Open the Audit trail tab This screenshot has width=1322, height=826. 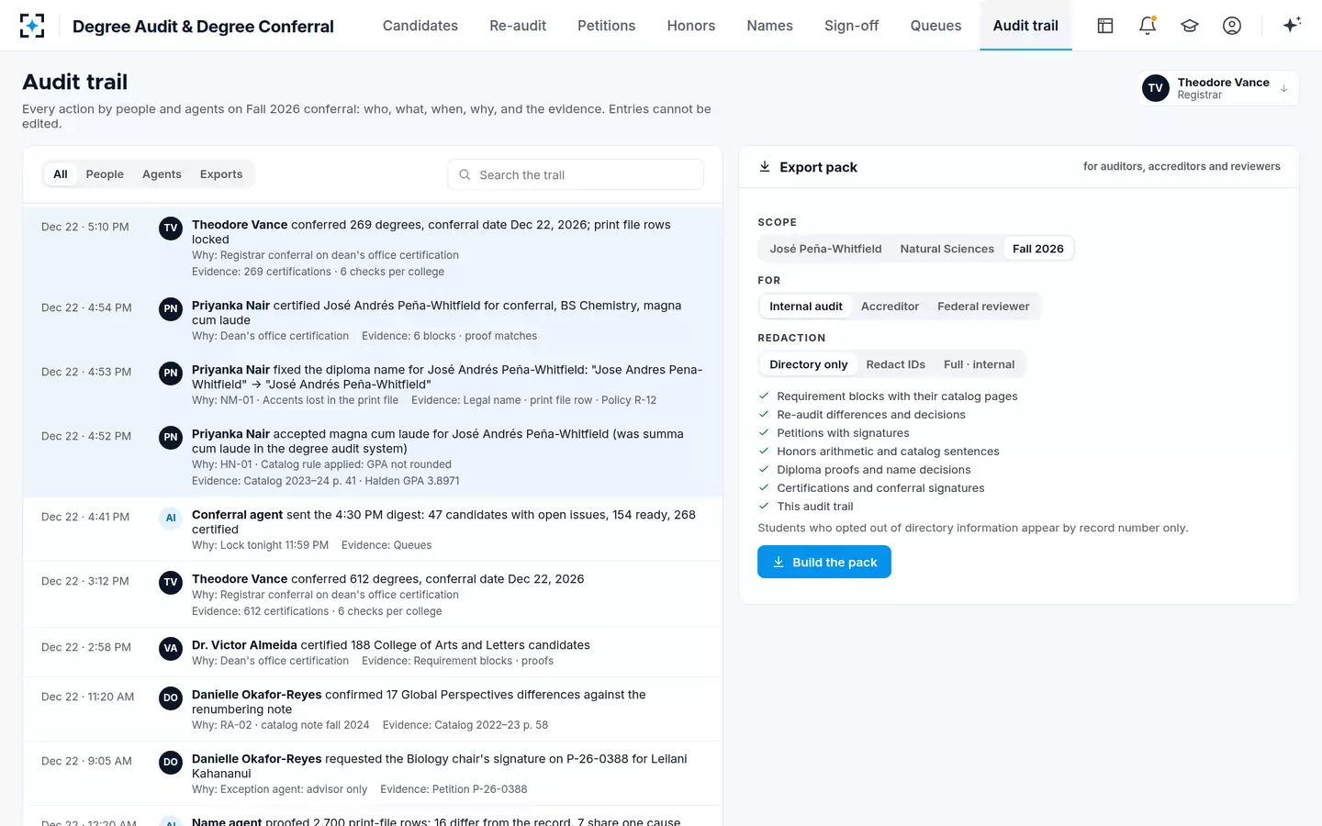coord(1025,26)
